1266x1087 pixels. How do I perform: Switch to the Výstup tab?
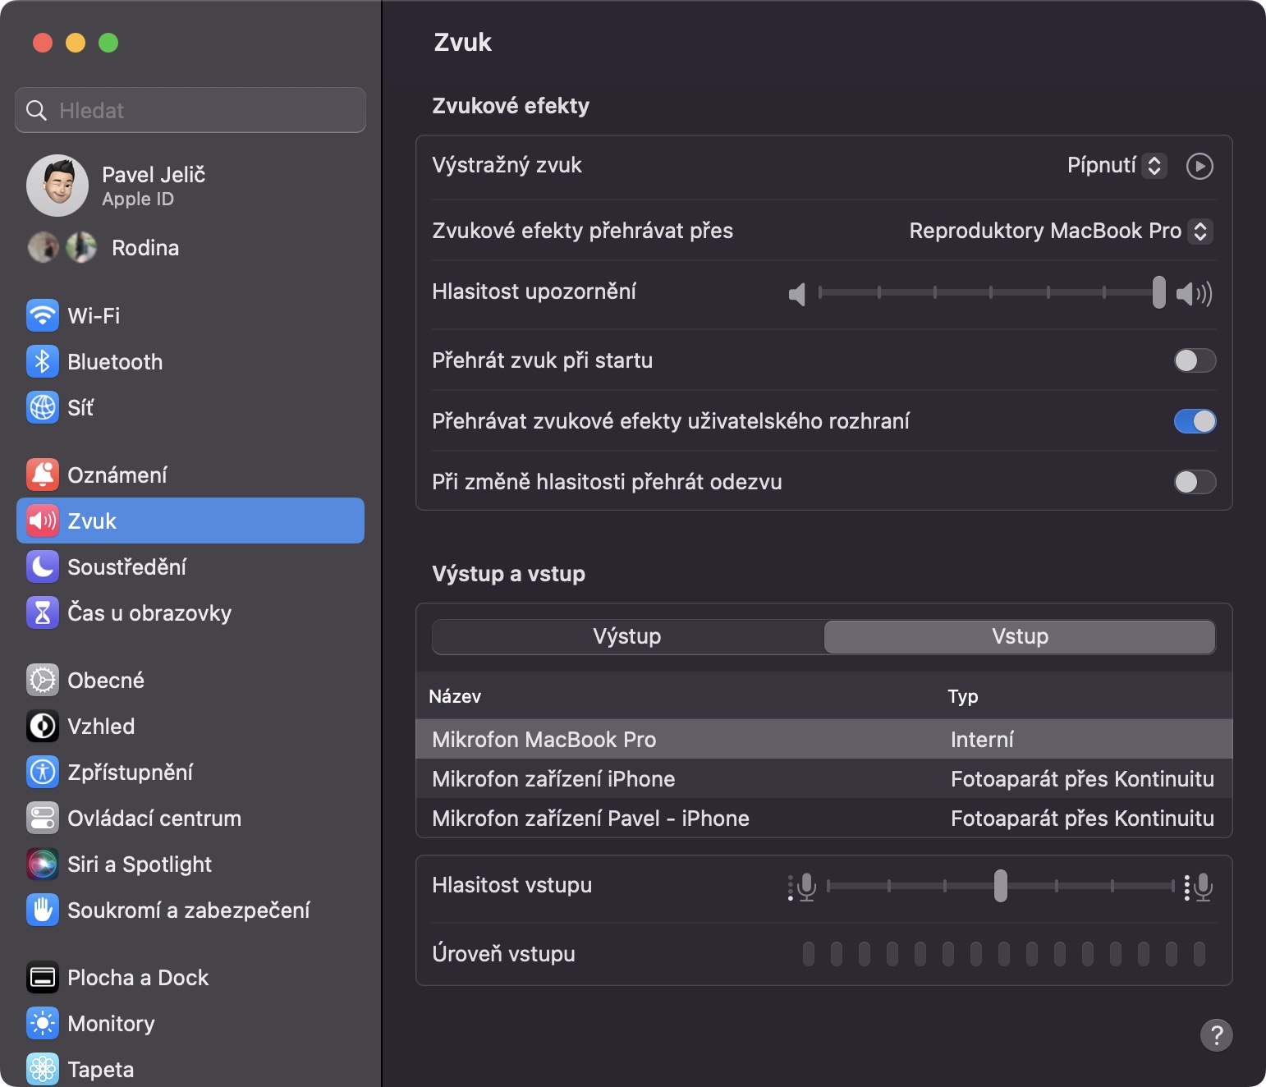coord(627,637)
